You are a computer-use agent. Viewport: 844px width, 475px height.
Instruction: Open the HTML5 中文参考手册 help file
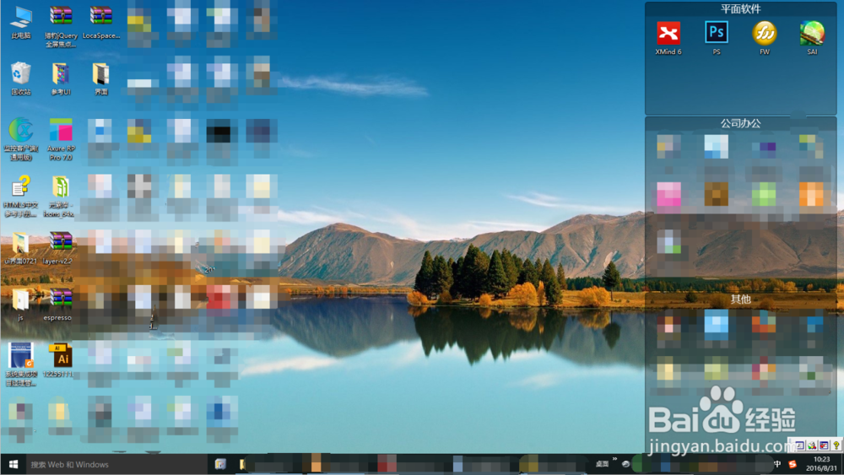pos(20,196)
